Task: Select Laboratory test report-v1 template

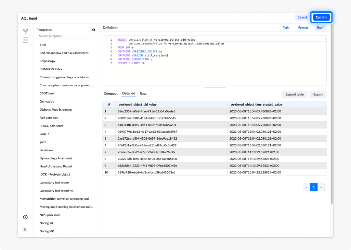Action: (x=57, y=191)
